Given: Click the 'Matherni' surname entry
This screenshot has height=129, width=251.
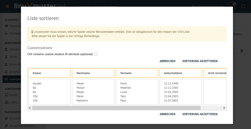Looking at the screenshot, I should click(x=82, y=100).
